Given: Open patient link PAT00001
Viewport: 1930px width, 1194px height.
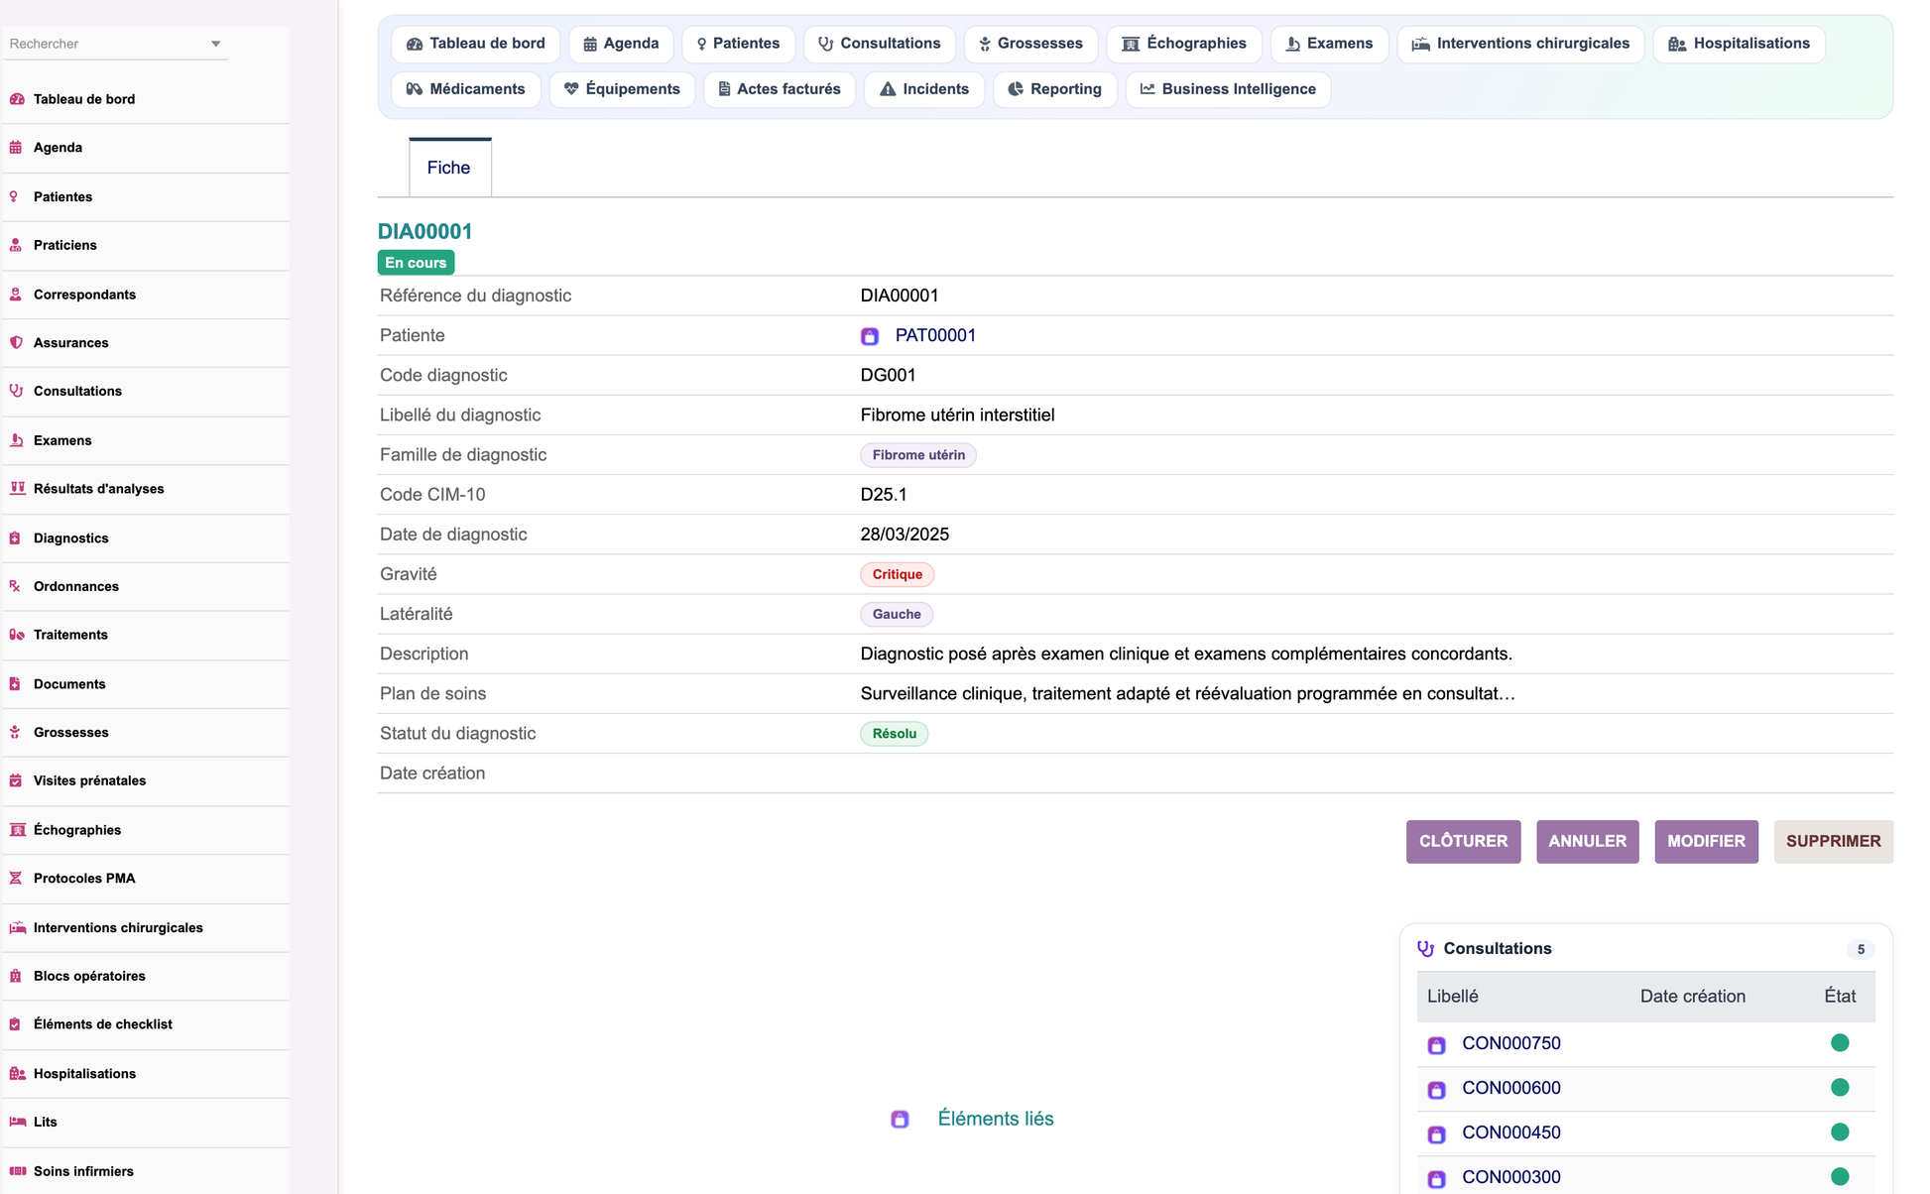Looking at the screenshot, I should tap(935, 335).
